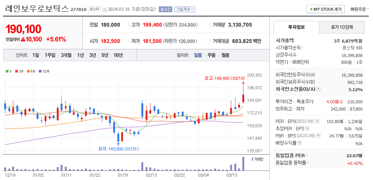Click the 거래대금 value 603,825 백만
This screenshot has height=180, width=373.
tap(246, 41)
